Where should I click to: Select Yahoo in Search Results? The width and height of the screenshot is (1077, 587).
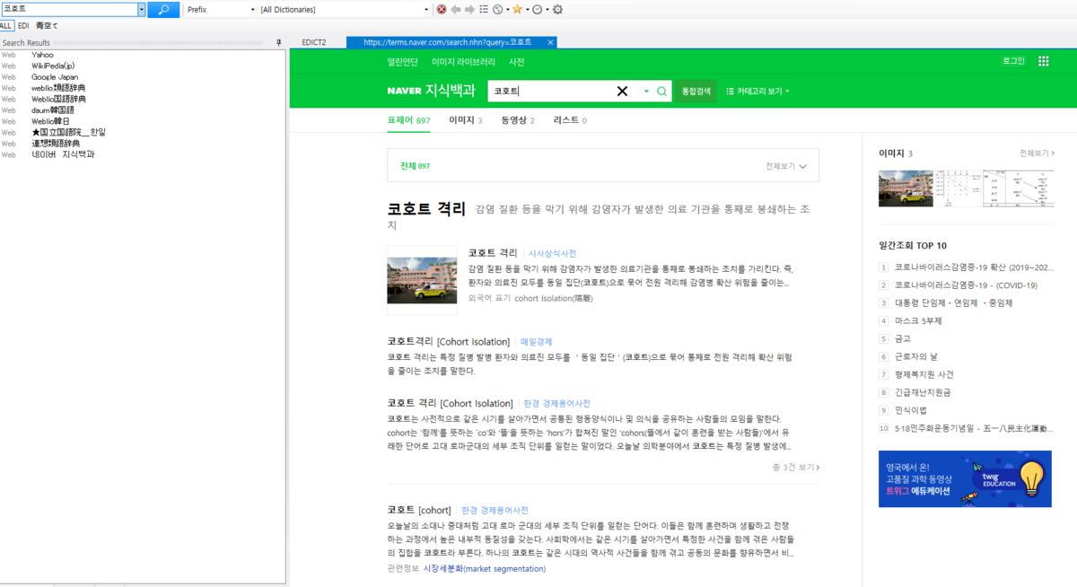pyautogui.click(x=42, y=55)
